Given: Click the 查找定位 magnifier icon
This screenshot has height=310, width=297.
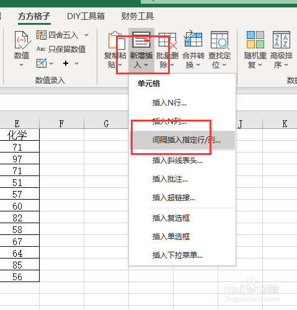Looking at the screenshot, I should click(219, 40).
